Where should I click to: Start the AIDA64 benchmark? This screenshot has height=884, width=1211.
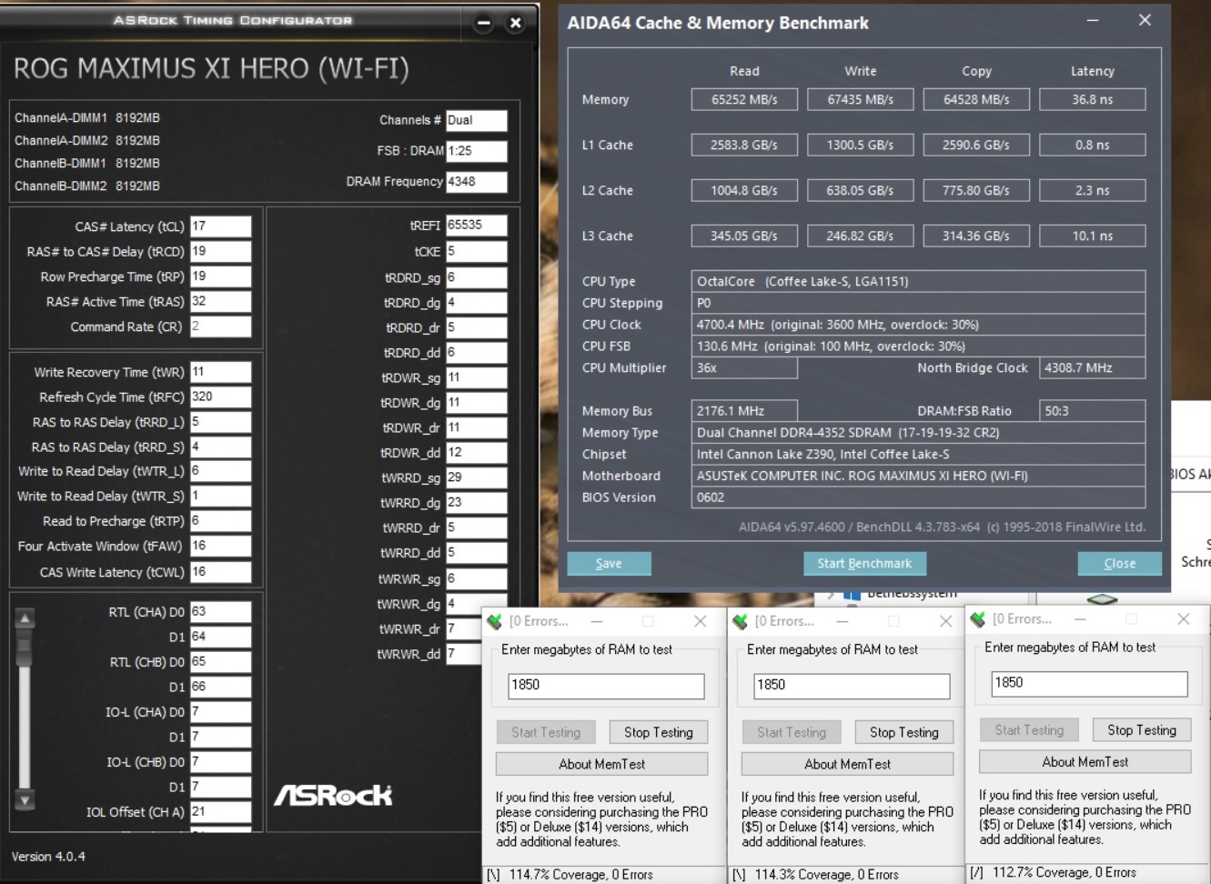[x=864, y=564]
